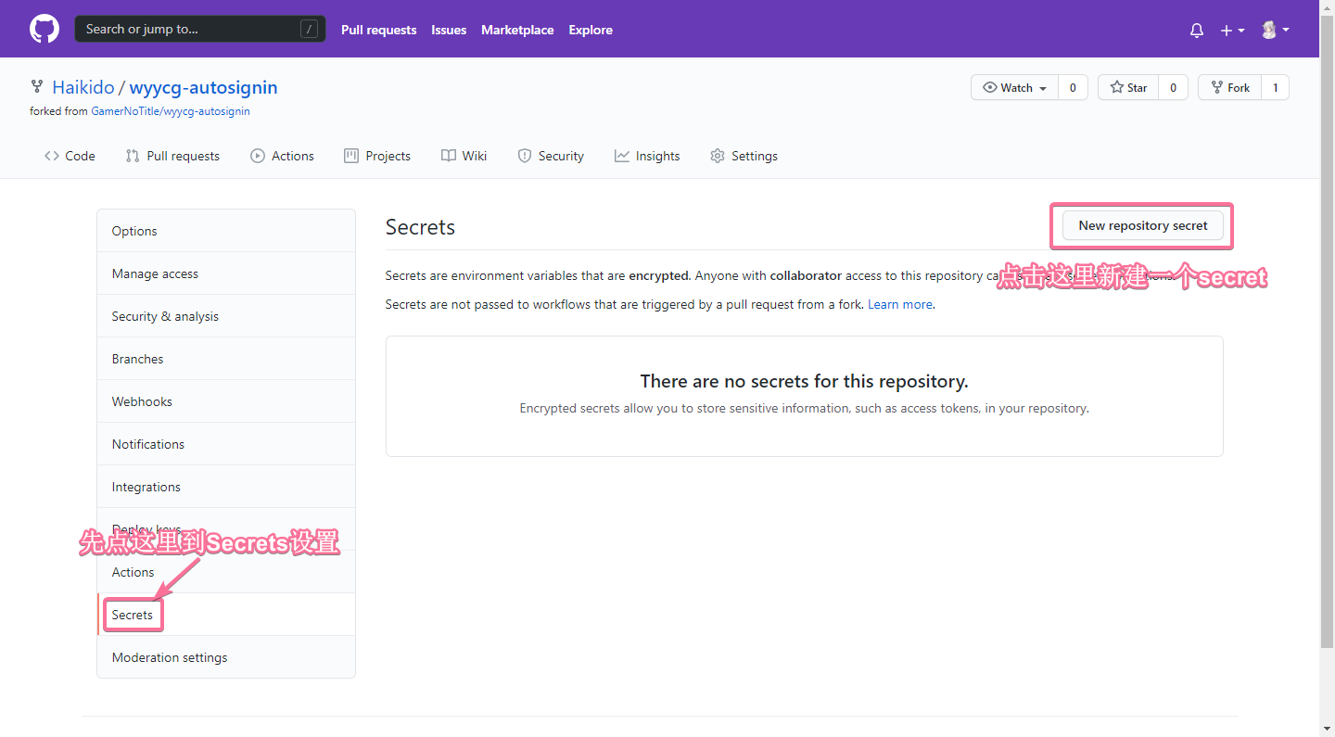Click the Settings gear icon
Screen dimensions: 1335x737
click(x=718, y=156)
